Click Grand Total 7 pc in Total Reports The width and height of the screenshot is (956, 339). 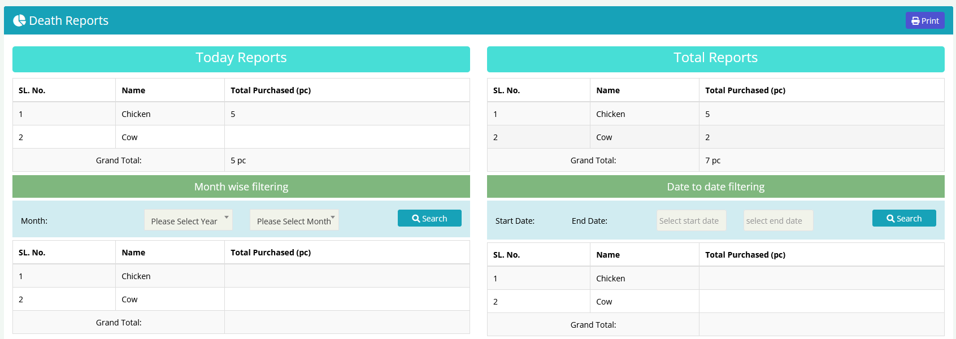coord(713,160)
